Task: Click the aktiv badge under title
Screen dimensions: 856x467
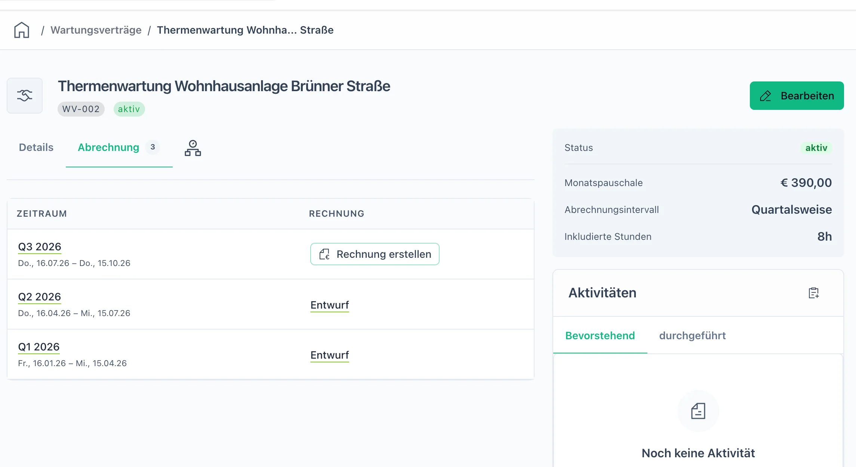Action: (x=129, y=109)
